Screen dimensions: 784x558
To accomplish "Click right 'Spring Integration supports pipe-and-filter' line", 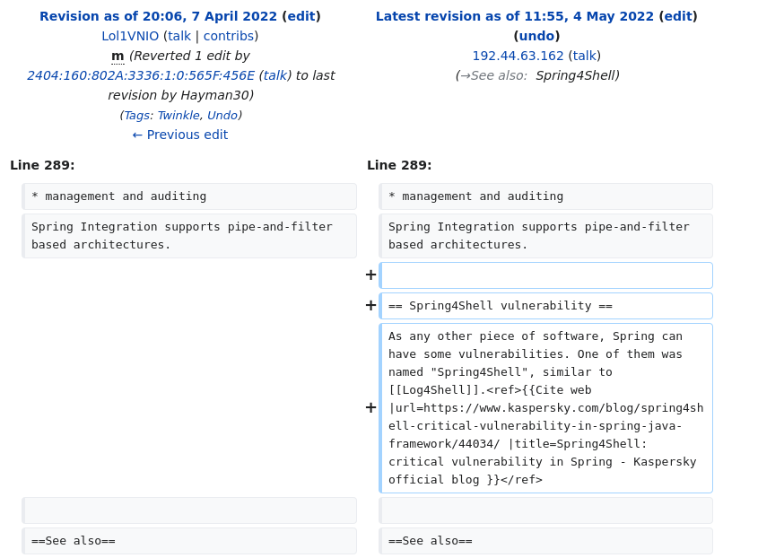I will [x=545, y=236].
